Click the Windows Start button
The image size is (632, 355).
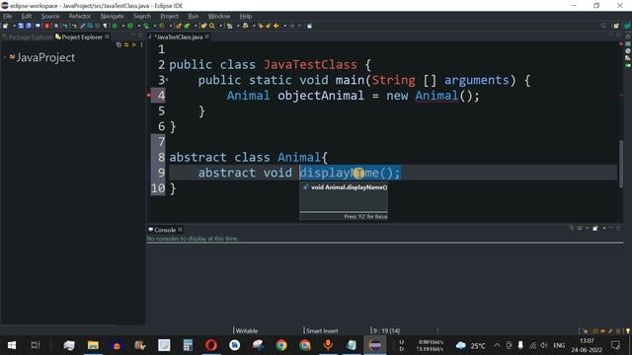tap(12, 345)
